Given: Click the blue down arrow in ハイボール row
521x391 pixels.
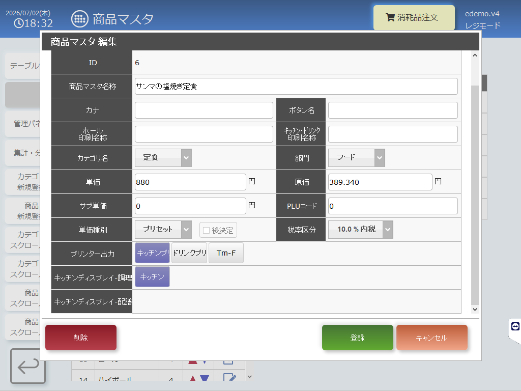Looking at the screenshot, I should 205,378.
